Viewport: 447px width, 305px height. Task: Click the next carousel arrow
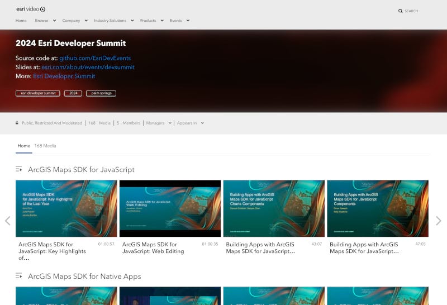click(x=439, y=221)
